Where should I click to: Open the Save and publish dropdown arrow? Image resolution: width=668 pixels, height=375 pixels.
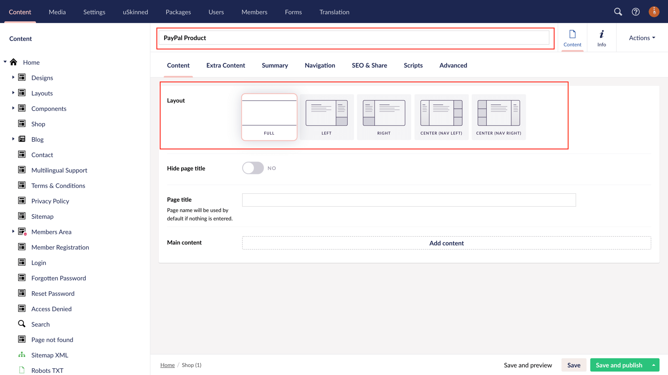(x=653, y=365)
